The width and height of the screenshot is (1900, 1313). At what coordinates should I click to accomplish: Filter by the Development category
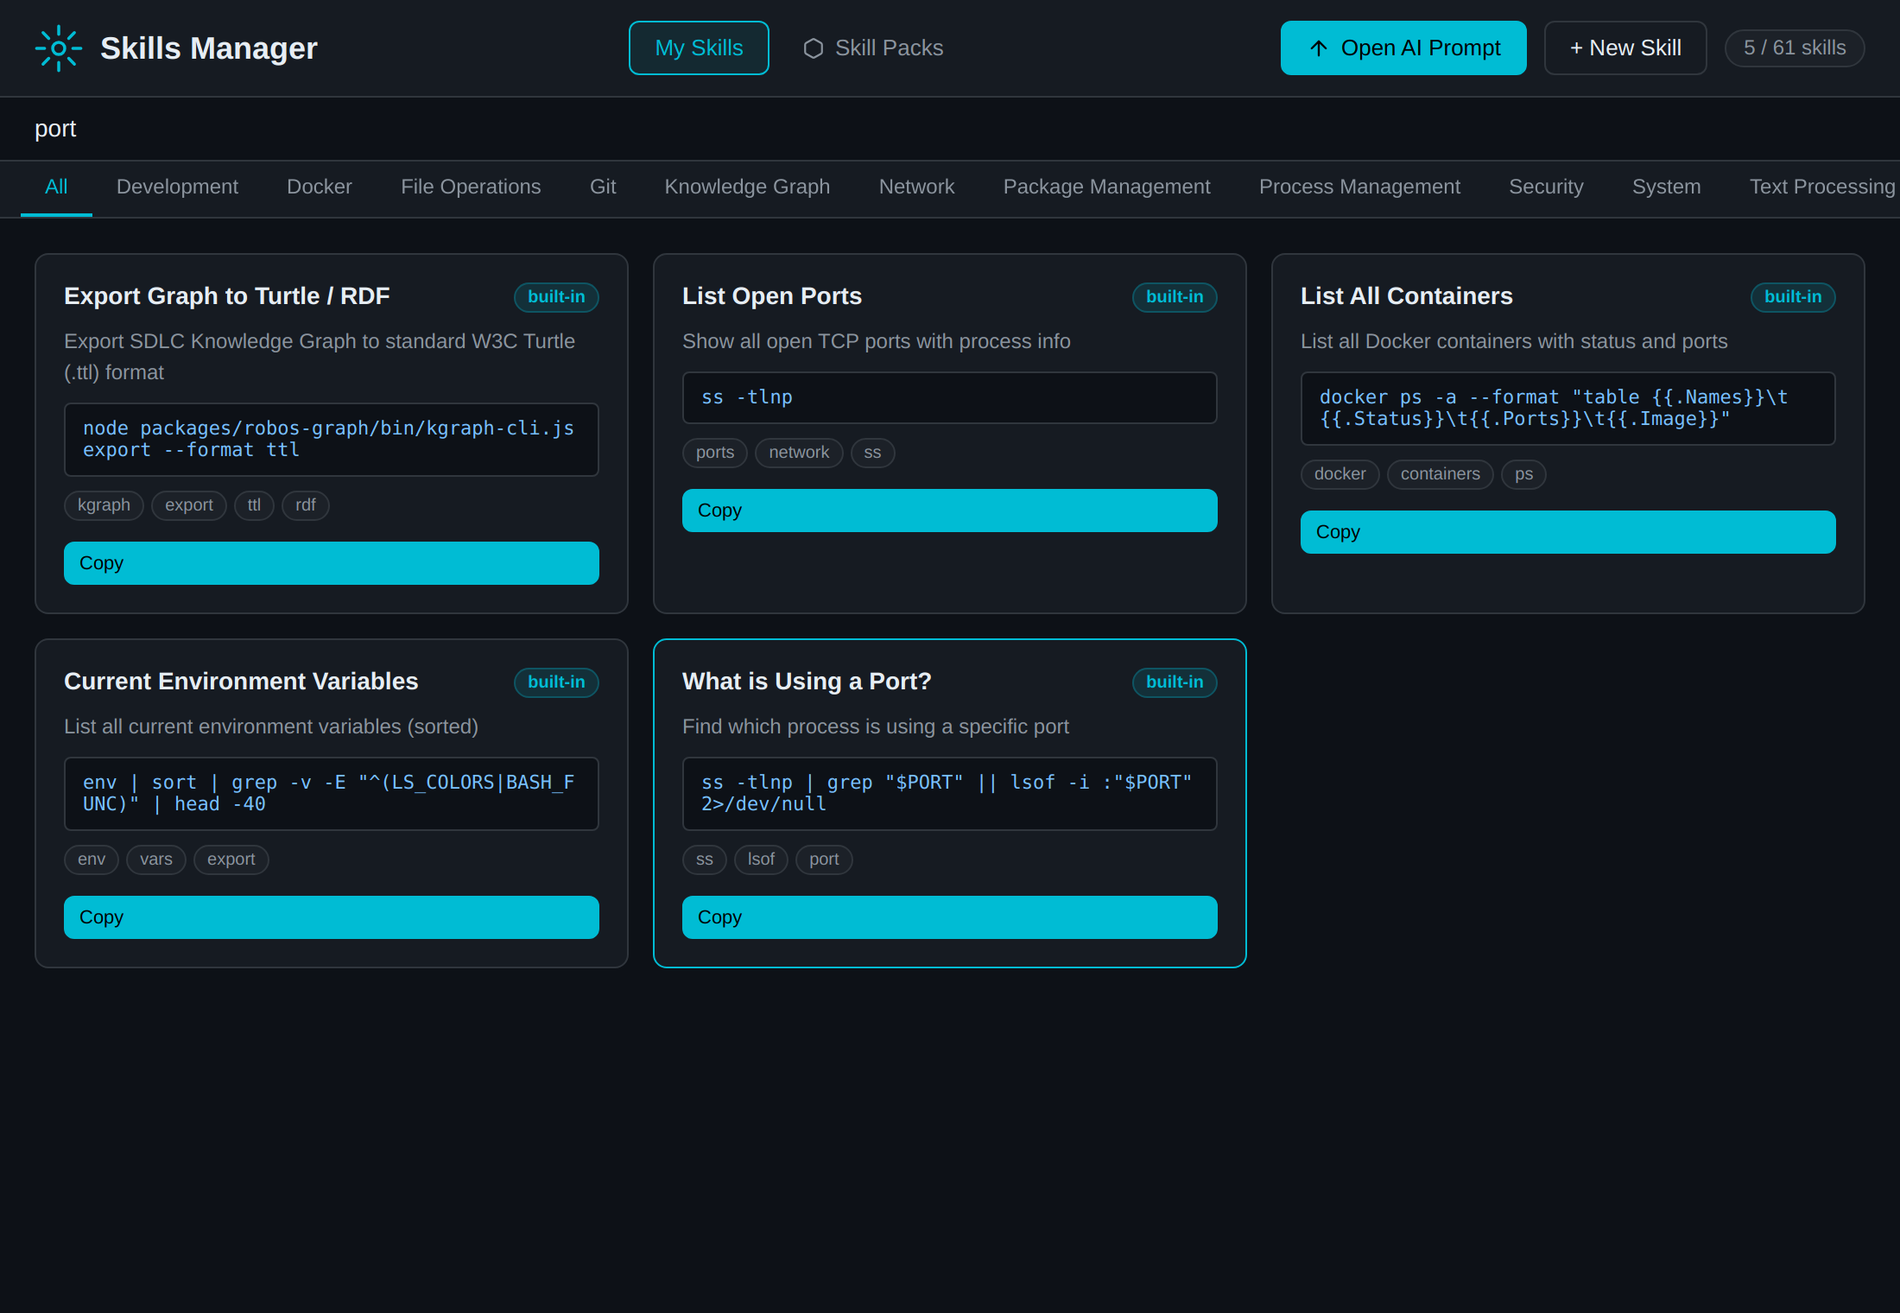pyautogui.click(x=177, y=187)
